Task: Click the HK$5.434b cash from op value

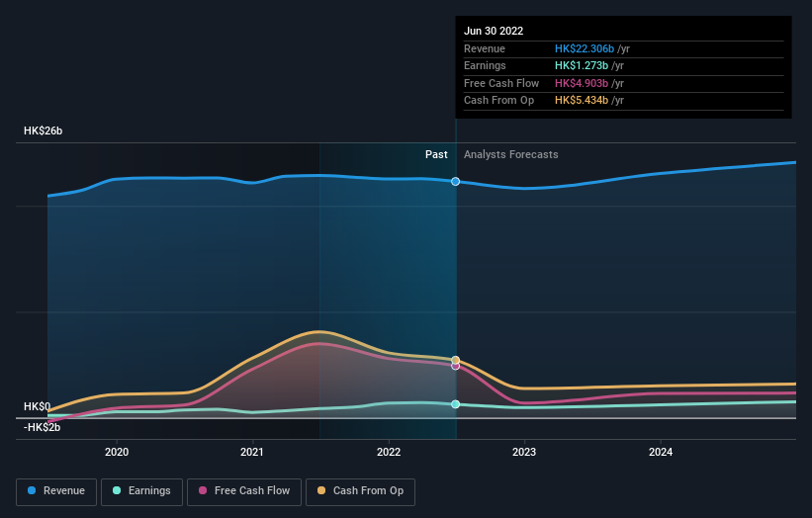Action: coord(581,101)
